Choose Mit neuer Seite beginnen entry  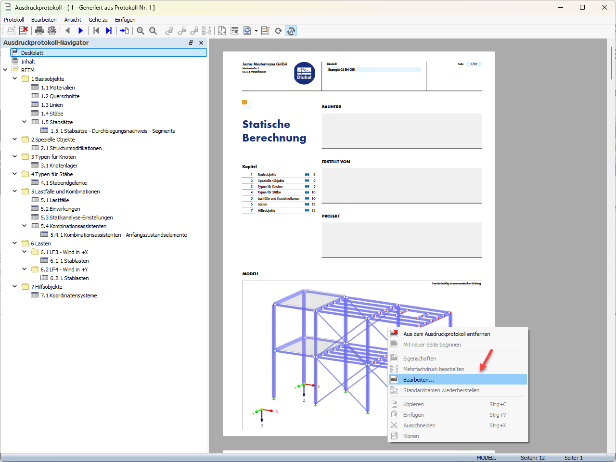tap(458, 345)
